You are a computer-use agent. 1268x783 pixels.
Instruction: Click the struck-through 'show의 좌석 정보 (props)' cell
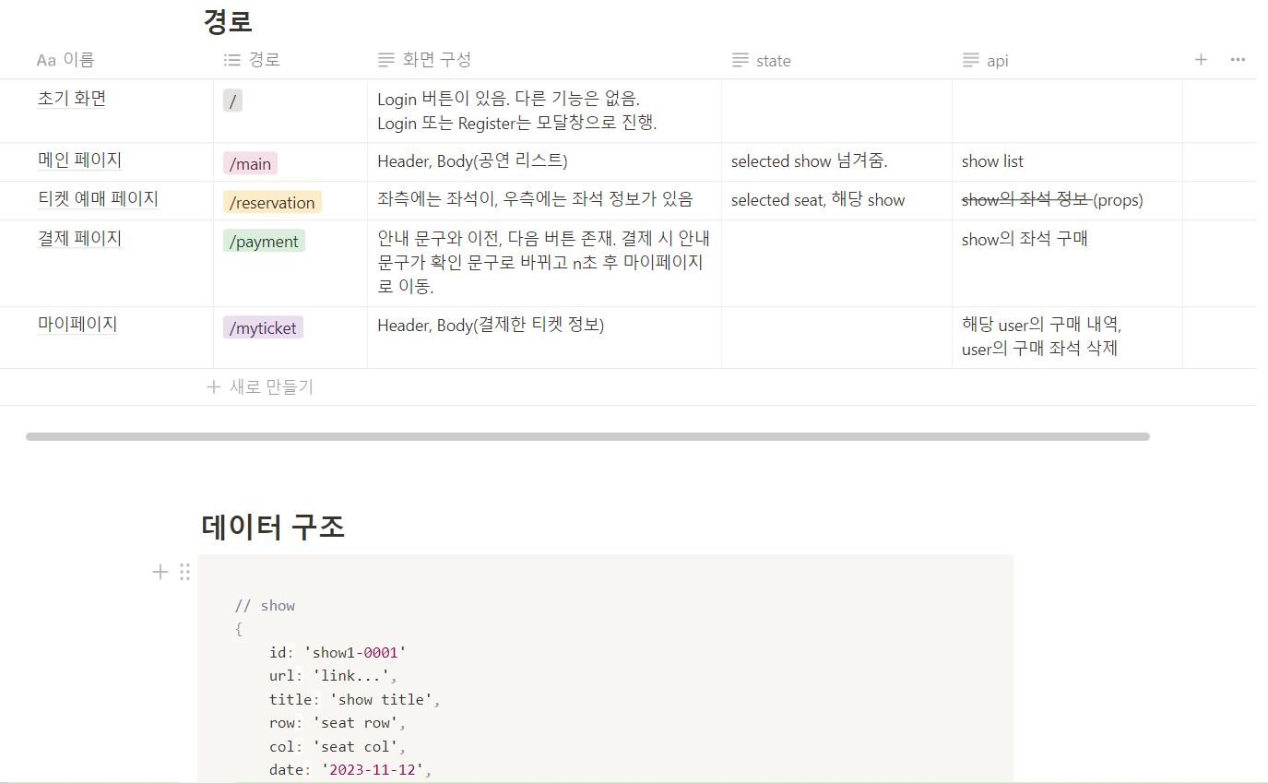click(1067, 200)
